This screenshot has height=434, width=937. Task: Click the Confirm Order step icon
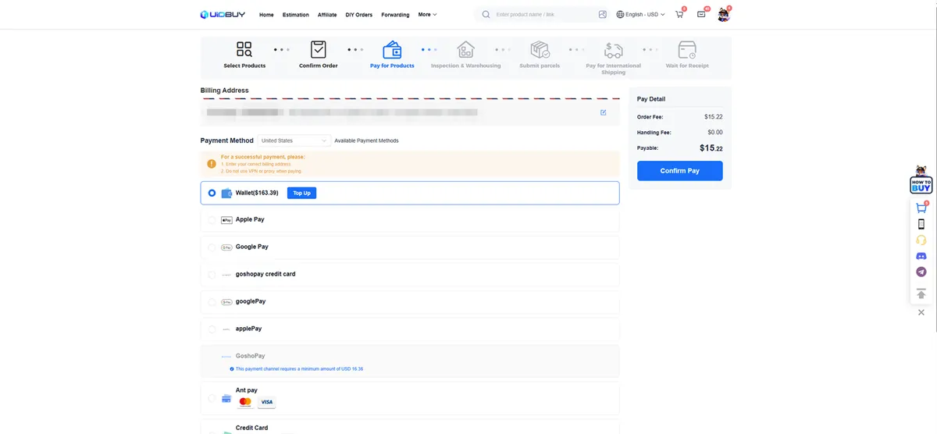pyautogui.click(x=319, y=50)
